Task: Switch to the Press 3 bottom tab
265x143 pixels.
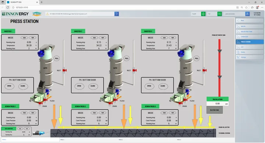Action: [x=205, y=140]
